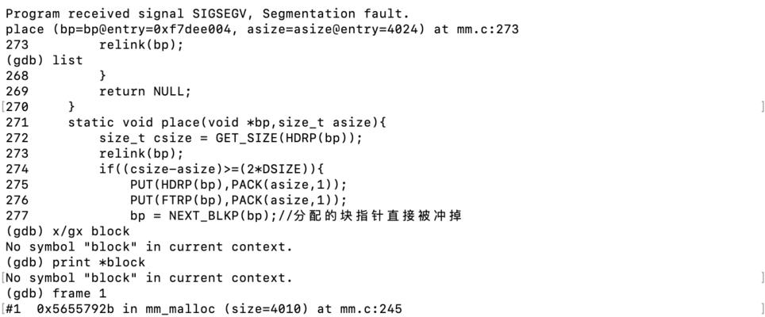Click the SIGSEGV segmentation fault message line

click(207, 13)
